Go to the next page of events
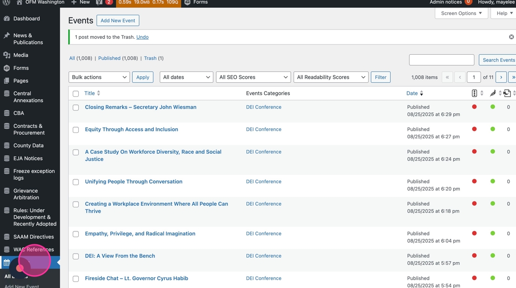Image resolution: width=516 pixels, height=288 pixels. coord(501,77)
